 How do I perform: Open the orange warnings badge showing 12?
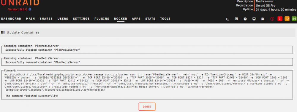pos(287,19)
